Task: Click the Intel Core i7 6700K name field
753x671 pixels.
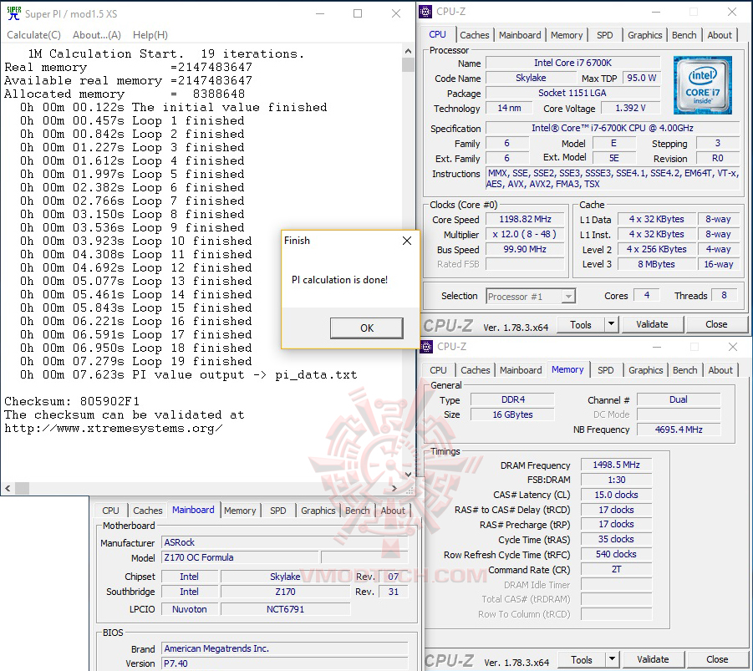Action: [573, 63]
